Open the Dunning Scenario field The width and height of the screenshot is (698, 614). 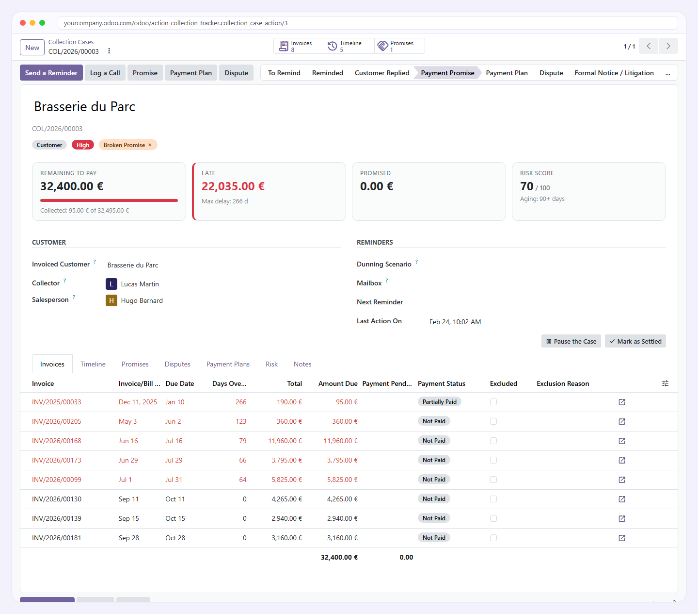[547, 265]
